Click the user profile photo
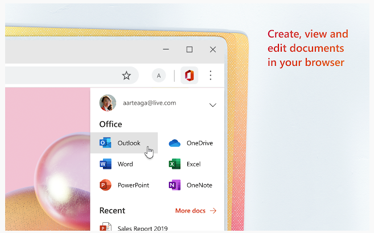 108,103
